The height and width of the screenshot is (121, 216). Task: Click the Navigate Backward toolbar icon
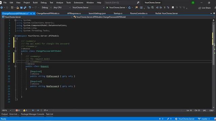coord(2,7)
